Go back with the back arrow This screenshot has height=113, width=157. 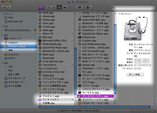point(4,7)
